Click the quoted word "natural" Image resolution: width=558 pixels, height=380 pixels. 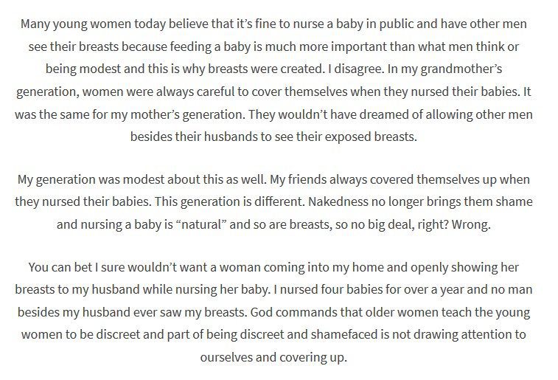[201, 225]
